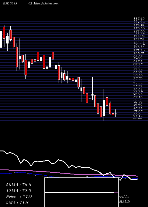Select the Price : 71.9 reading
This screenshot has width=148, height=207.
click(19, 197)
